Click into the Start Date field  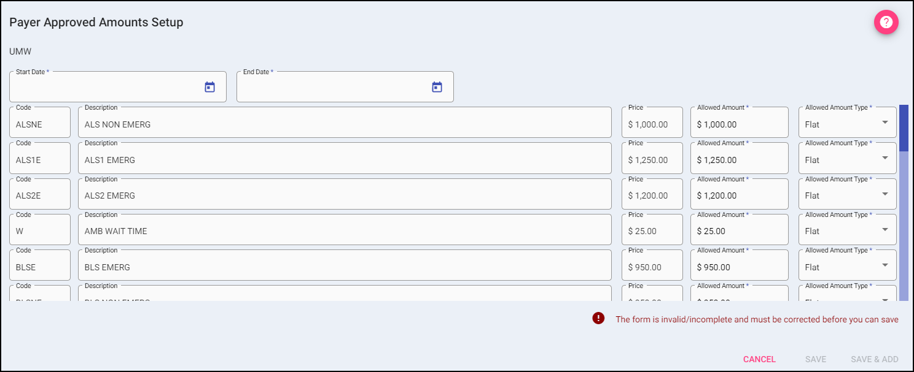click(x=104, y=88)
